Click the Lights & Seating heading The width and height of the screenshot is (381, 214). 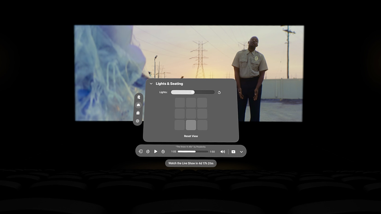click(x=170, y=84)
